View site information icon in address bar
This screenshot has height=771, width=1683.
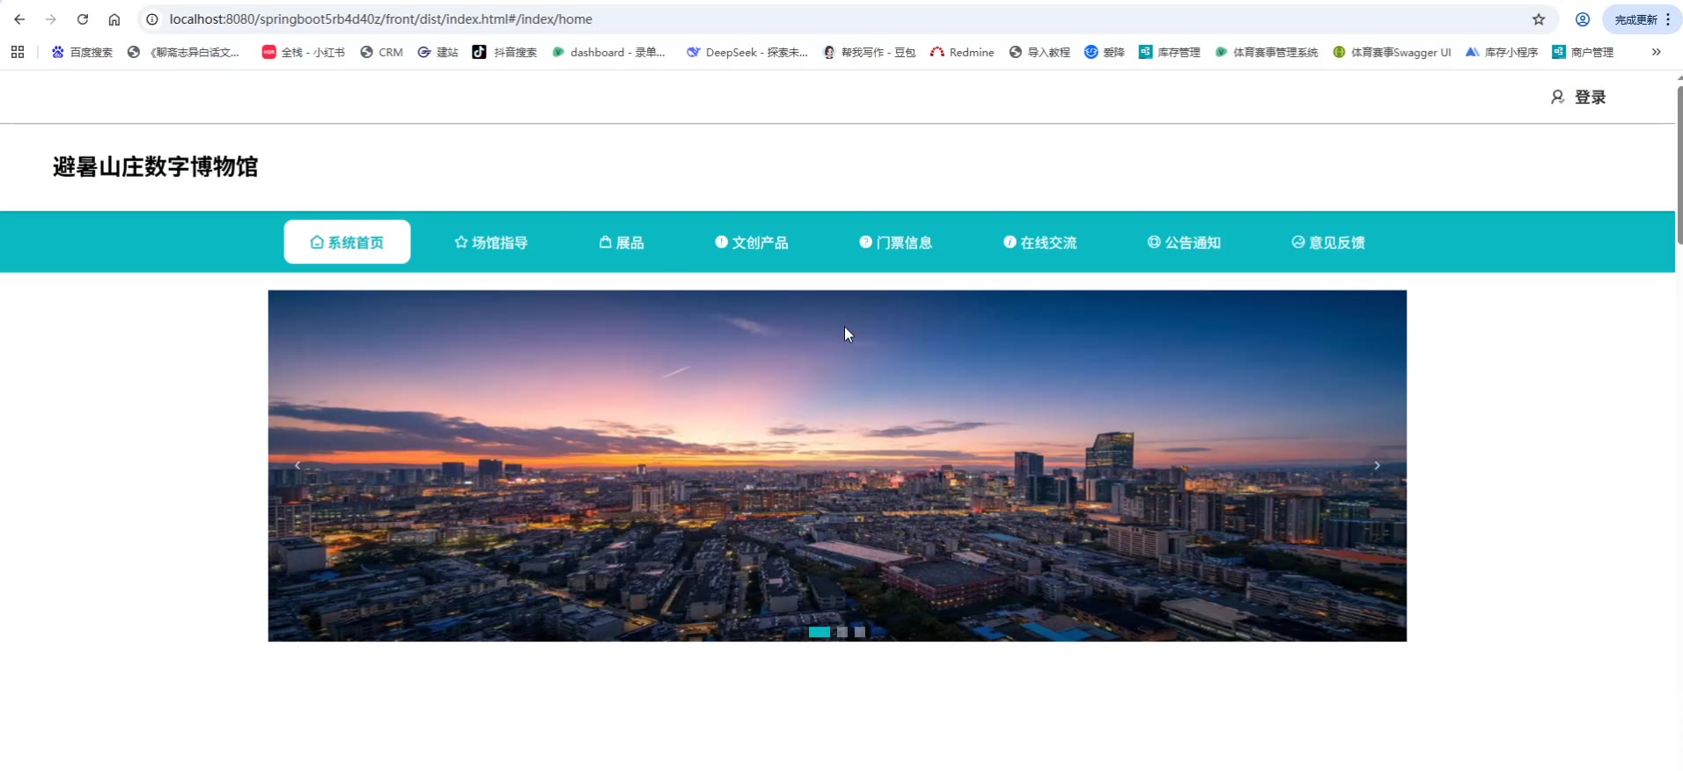[152, 19]
